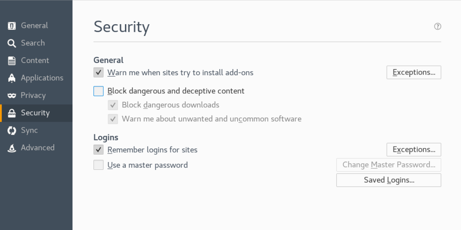461x230 pixels.
Task: Click the General sidebar icon
Action: tap(11, 26)
